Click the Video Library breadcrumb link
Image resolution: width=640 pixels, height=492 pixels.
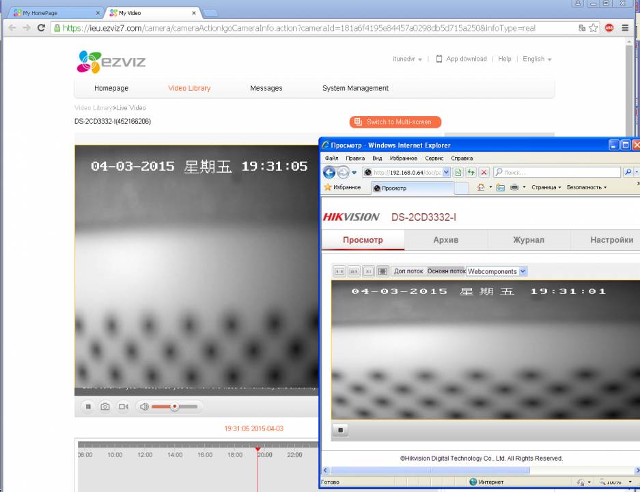click(x=93, y=108)
